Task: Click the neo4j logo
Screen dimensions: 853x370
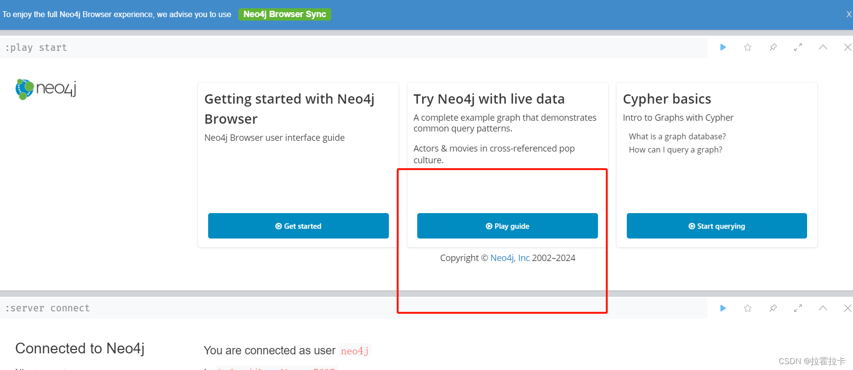Action: coord(46,89)
